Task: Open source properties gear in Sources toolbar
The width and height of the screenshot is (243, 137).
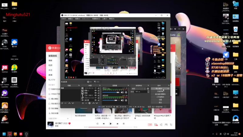Action: [x=90, y=103]
